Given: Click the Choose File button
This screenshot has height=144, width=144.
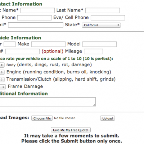Looking at the screenshot, I should 42,118.
